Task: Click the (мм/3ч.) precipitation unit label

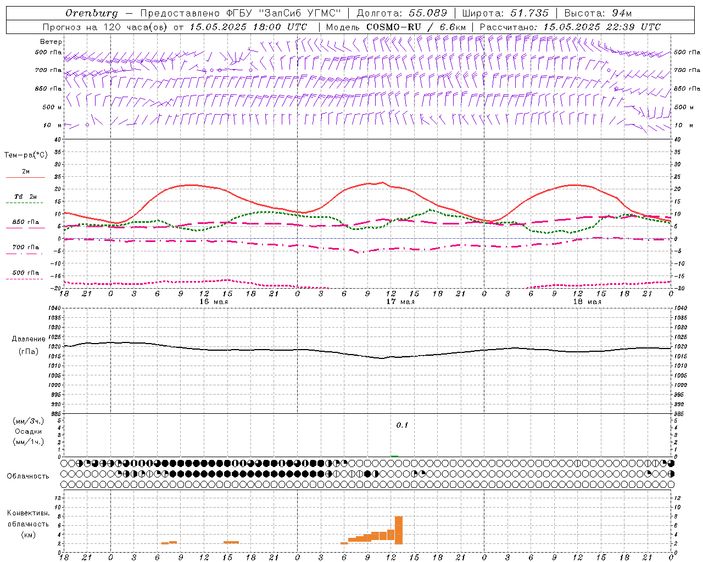Action: [29, 421]
